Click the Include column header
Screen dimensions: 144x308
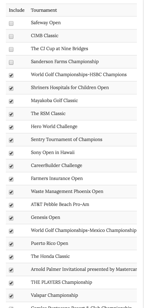17,10
